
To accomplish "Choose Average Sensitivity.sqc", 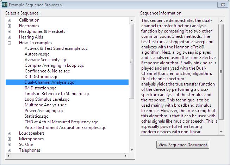I will 46,60.
